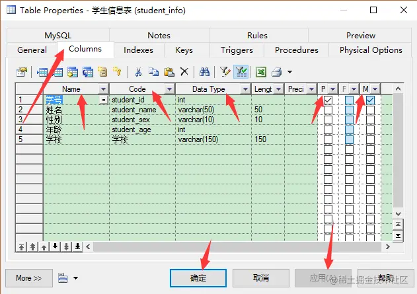Switch to the General tab

32,50
